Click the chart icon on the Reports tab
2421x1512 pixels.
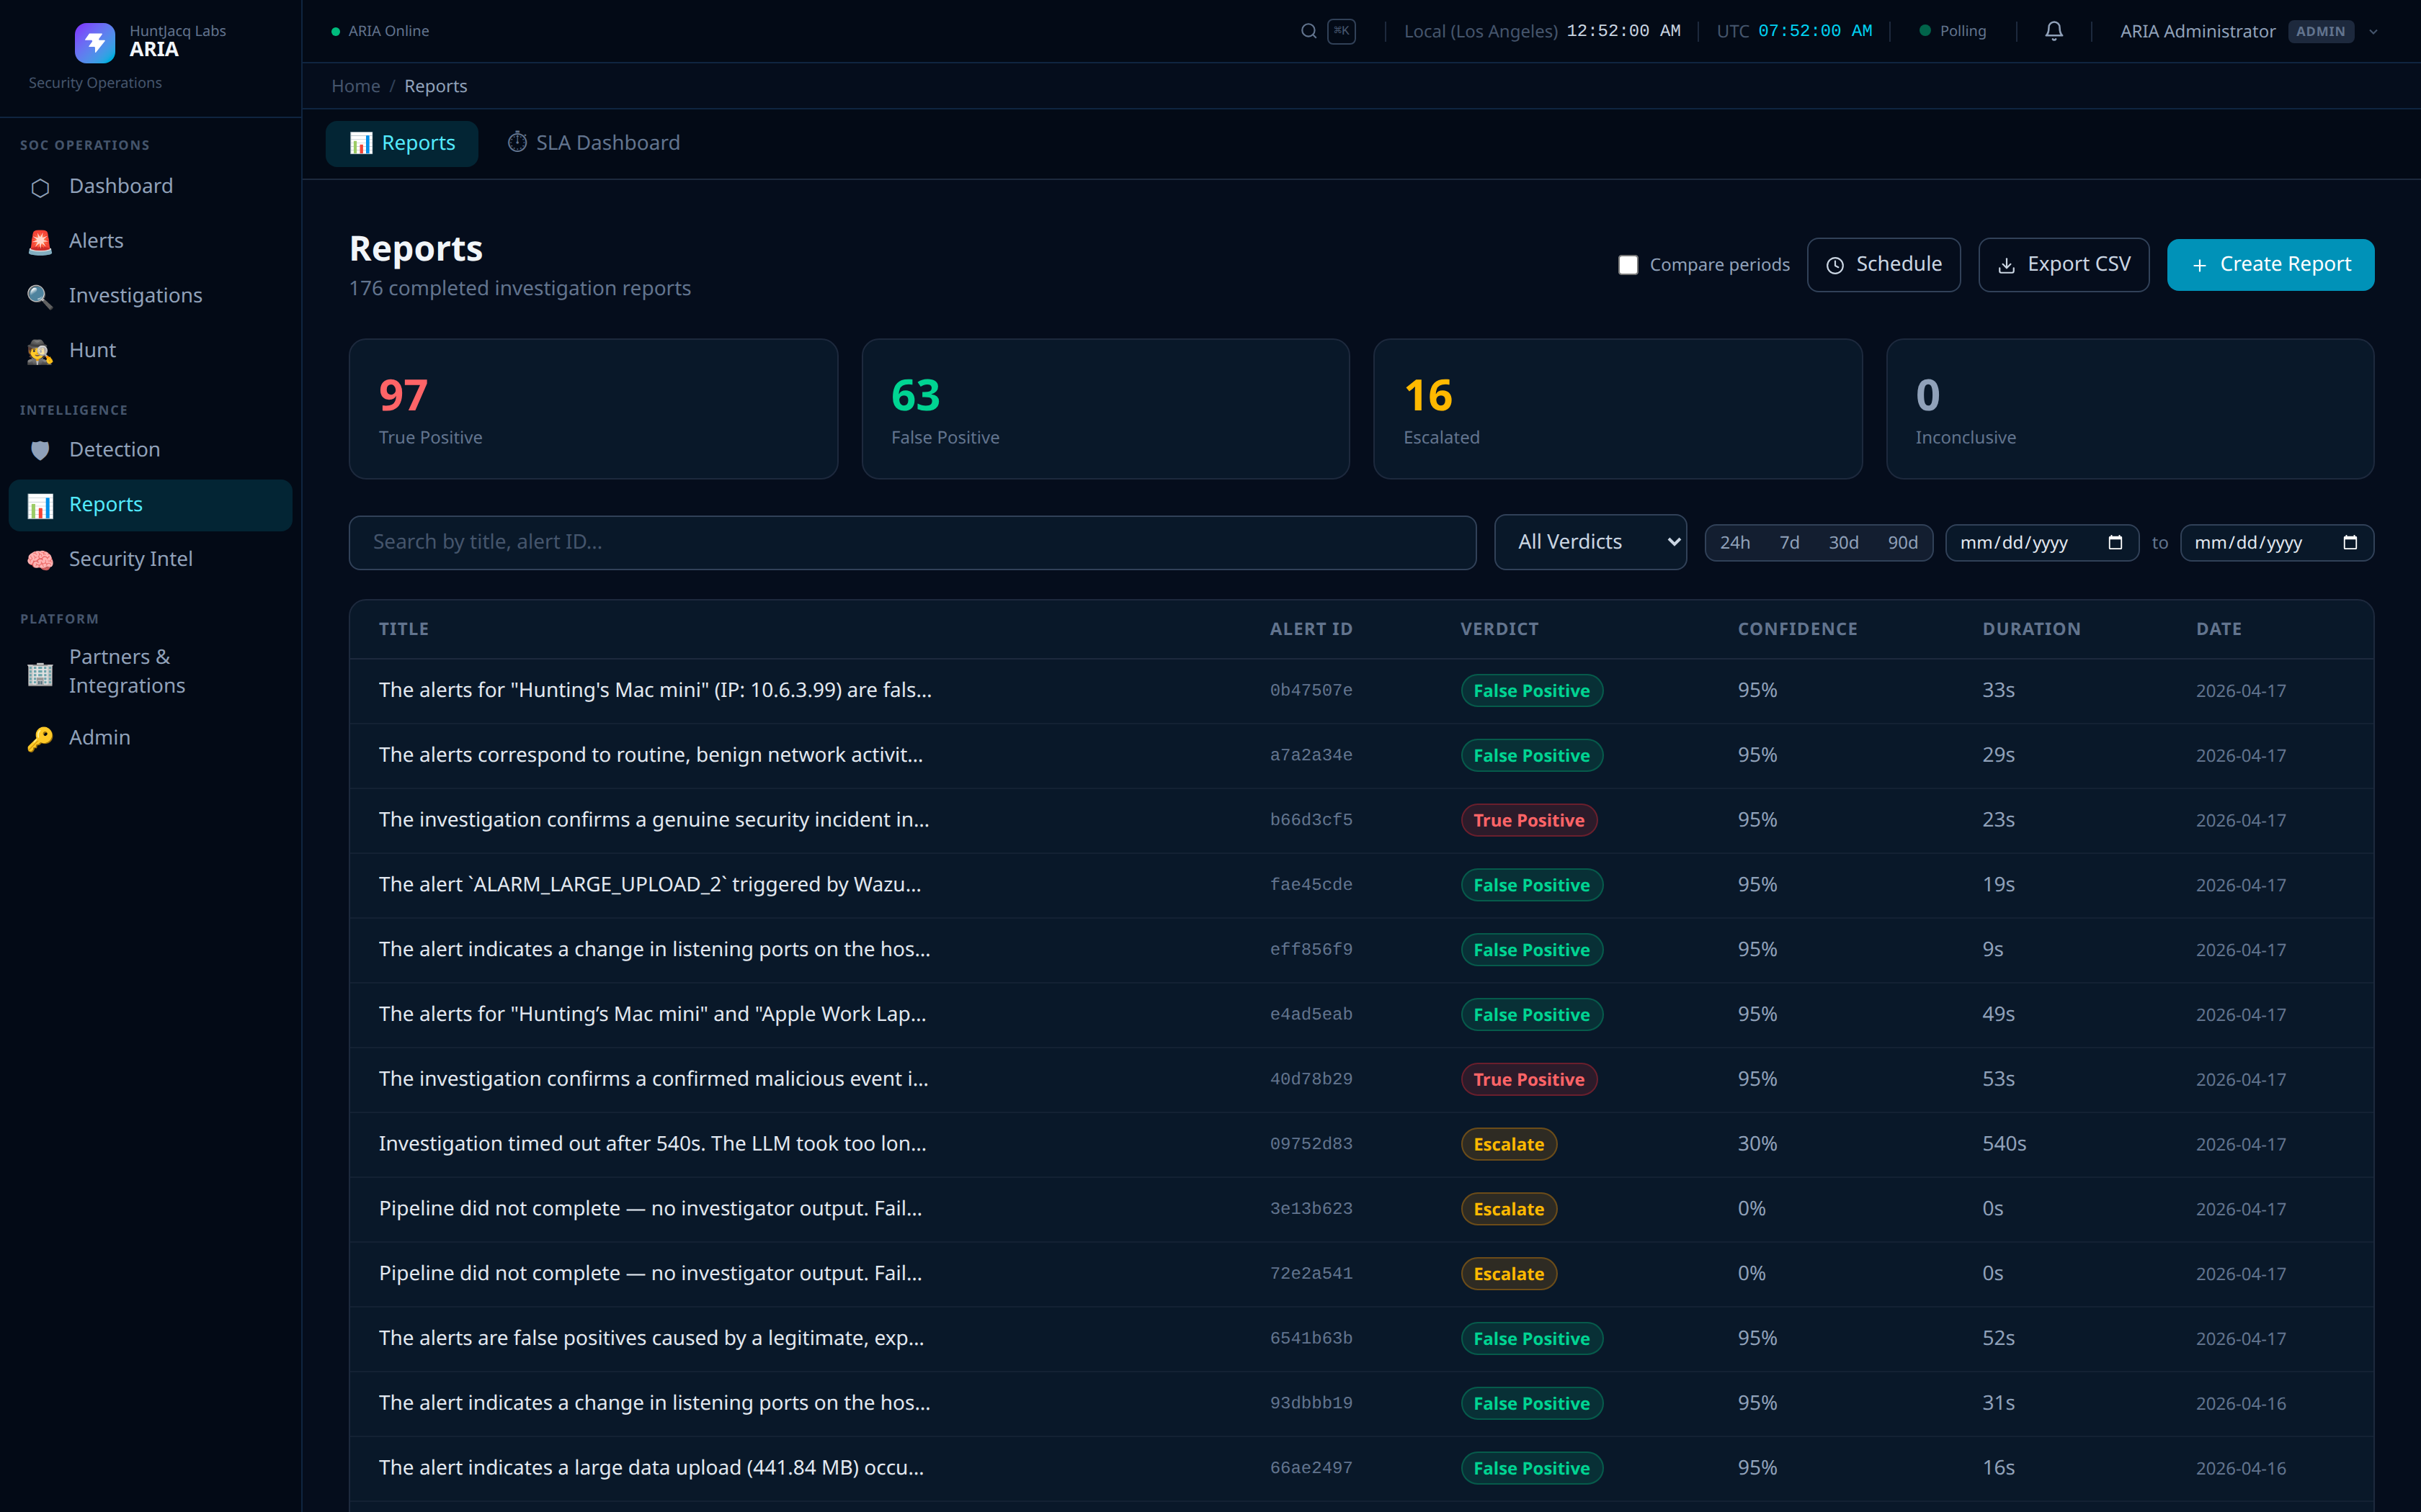click(x=361, y=143)
